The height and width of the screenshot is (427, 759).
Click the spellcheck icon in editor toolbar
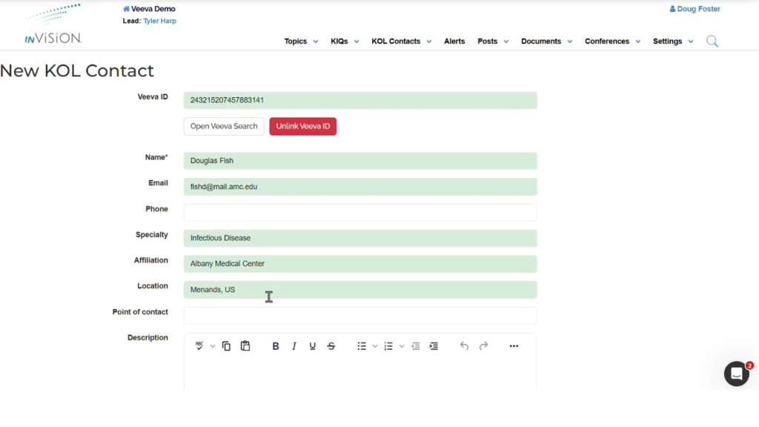(199, 346)
